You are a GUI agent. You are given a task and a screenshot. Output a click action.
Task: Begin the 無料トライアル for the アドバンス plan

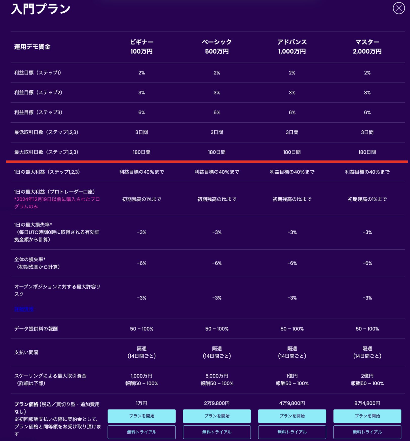coord(292,432)
